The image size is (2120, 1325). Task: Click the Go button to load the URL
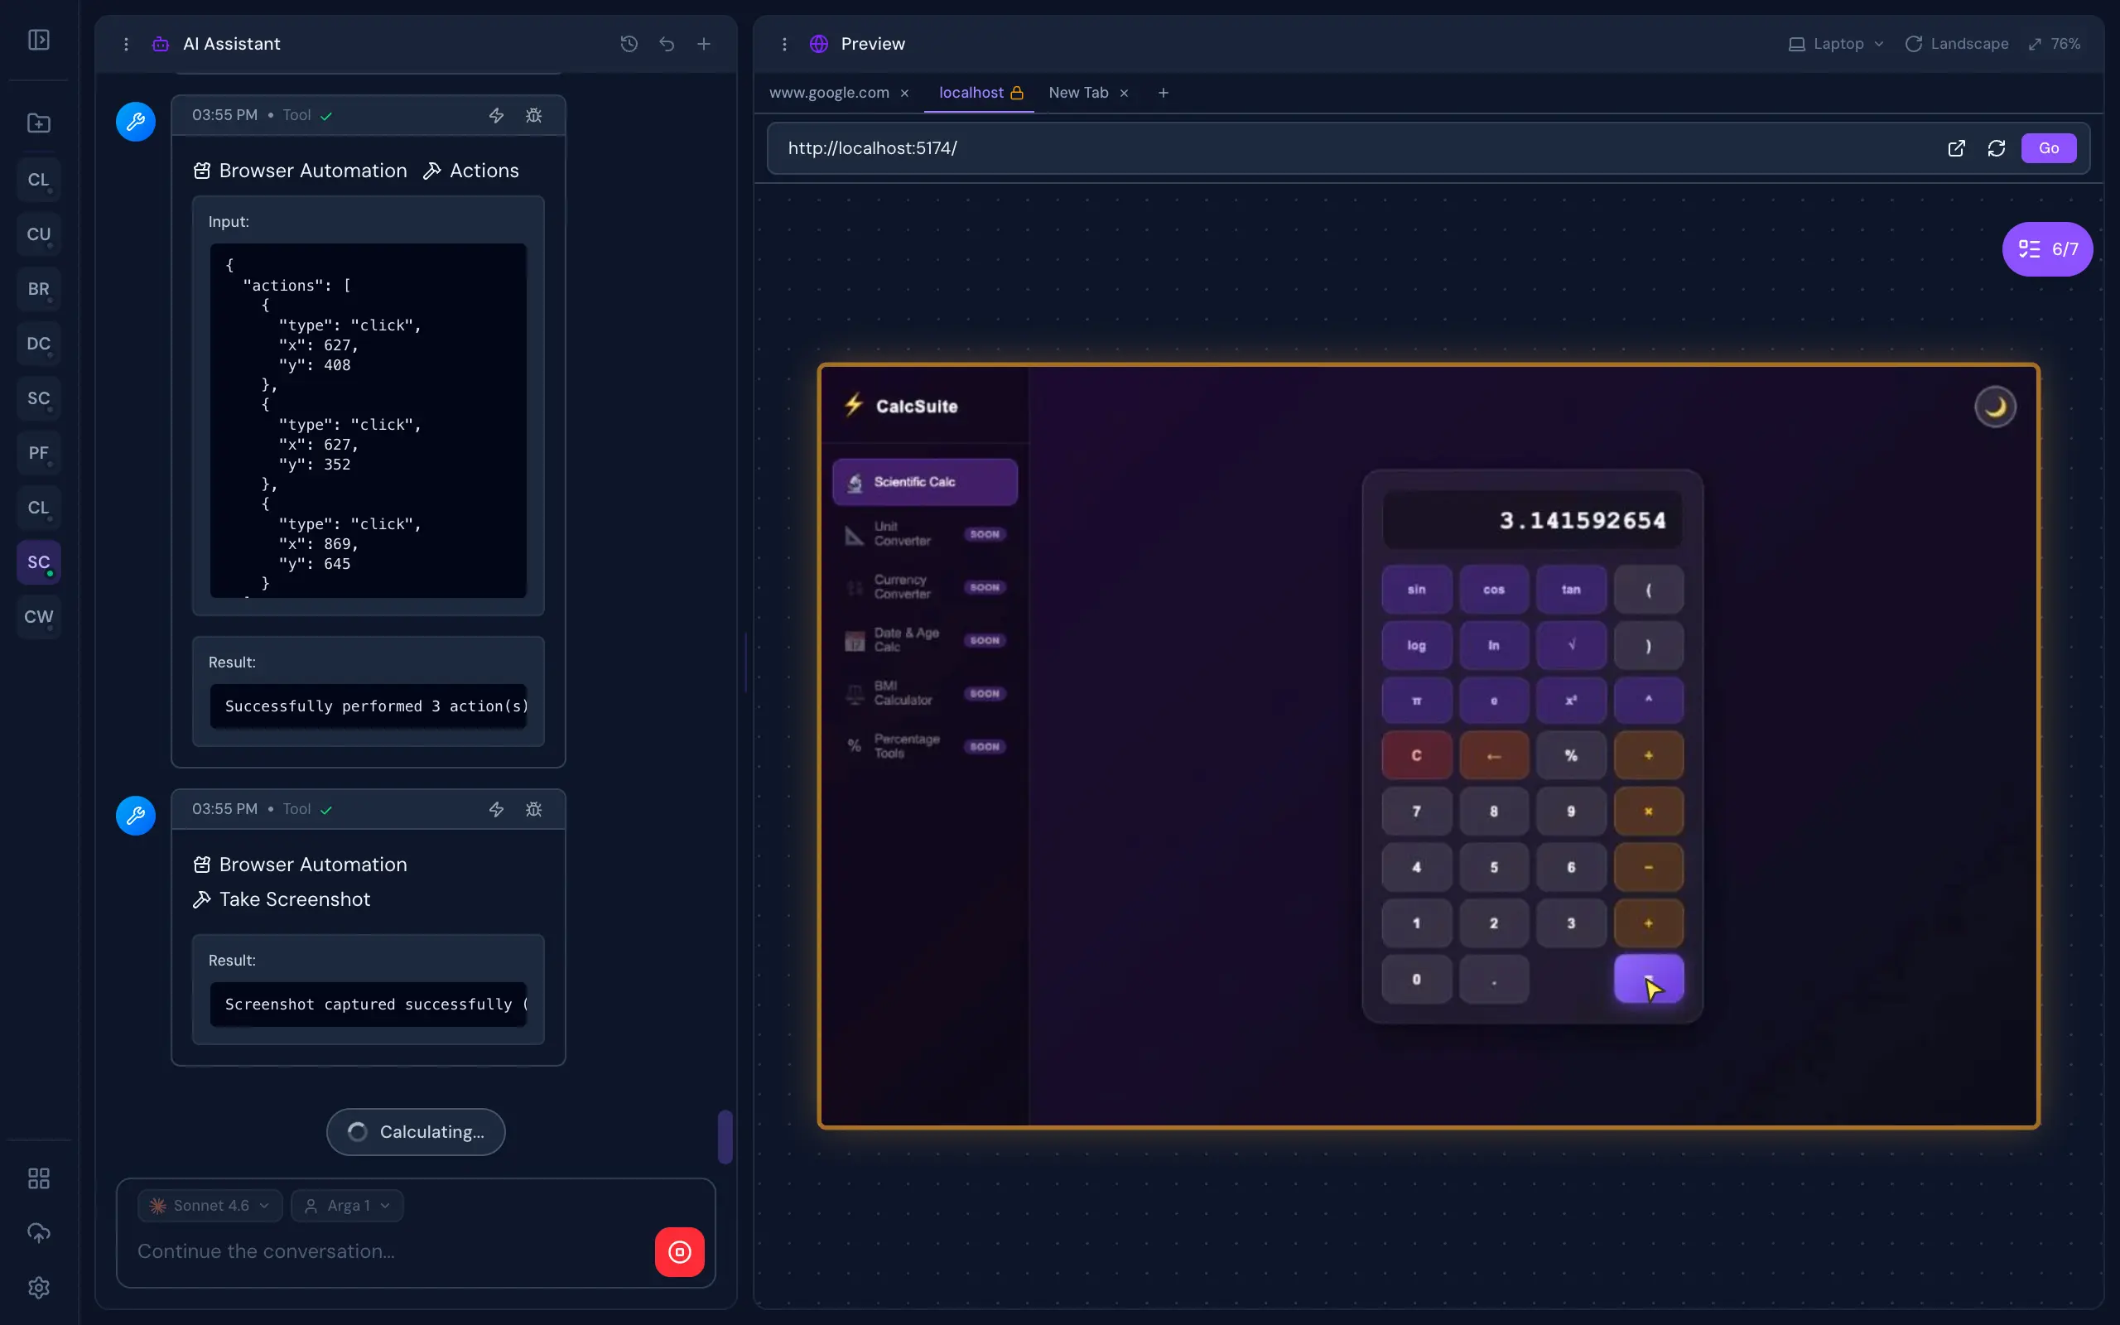2048,148
